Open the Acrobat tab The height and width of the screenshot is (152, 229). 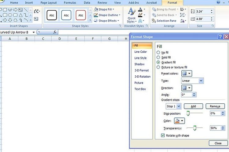point(151,3)
